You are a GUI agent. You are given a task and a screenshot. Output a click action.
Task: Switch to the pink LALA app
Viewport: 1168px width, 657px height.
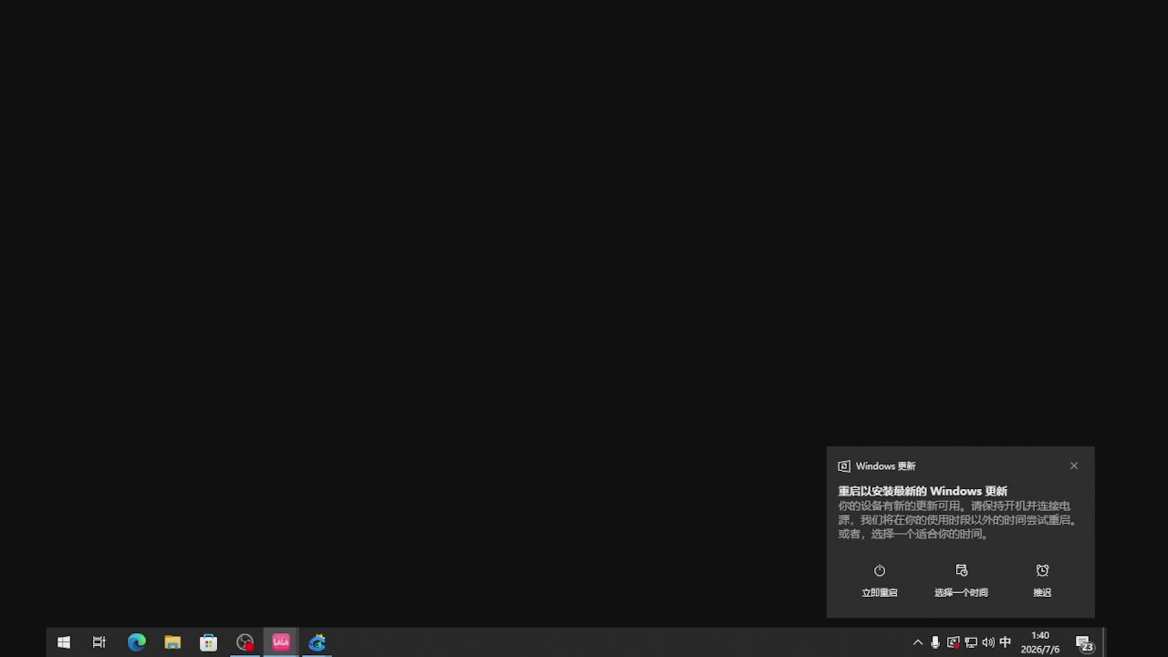(x=281, y=642)
